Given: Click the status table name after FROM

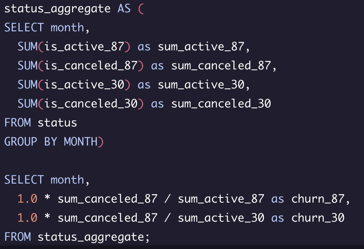Looking at the screenshot, I should pos(57,123).
